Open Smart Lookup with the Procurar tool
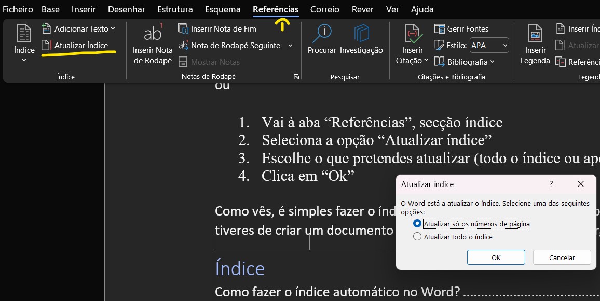 click(x=322, y=41)
